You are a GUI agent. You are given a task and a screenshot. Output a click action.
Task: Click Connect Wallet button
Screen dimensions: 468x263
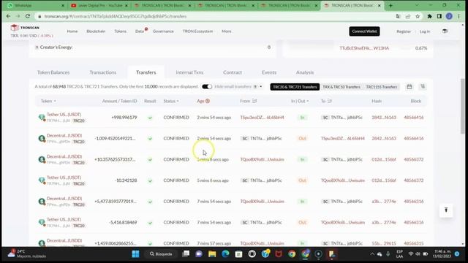coord(364,31)
